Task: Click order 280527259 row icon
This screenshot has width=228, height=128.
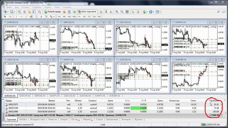Action: click(6, 108)
